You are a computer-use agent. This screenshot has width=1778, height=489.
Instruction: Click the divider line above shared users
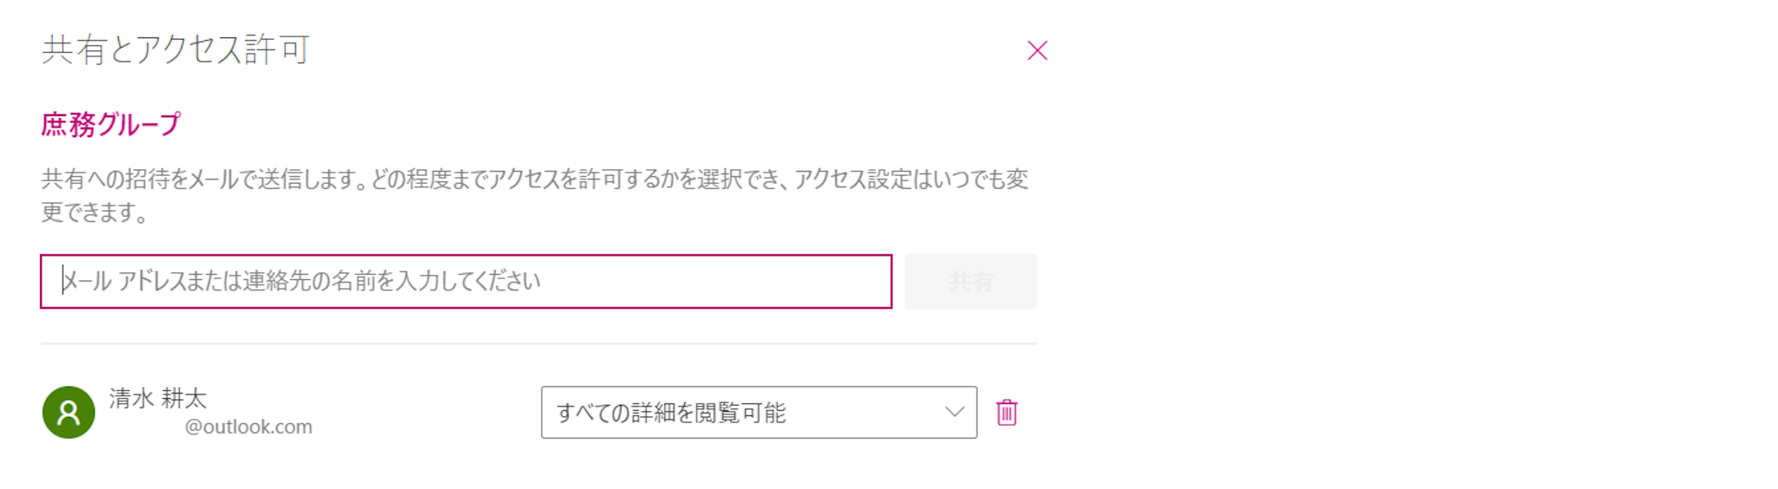click(x=538, y=344)
